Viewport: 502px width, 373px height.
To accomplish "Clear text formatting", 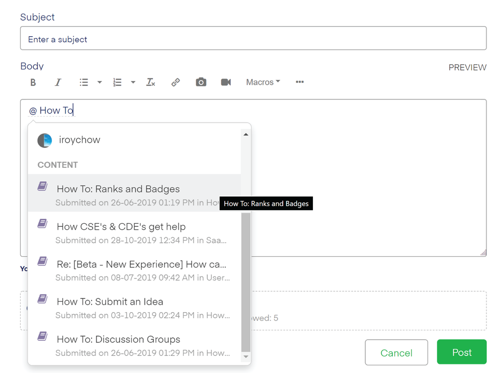I will (150, 82).
